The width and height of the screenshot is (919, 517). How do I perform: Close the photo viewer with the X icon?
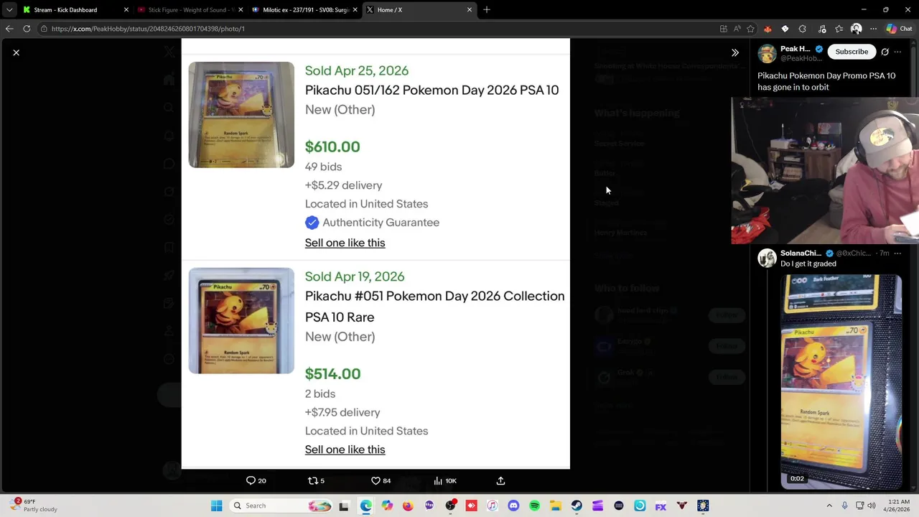pos(16,52)
